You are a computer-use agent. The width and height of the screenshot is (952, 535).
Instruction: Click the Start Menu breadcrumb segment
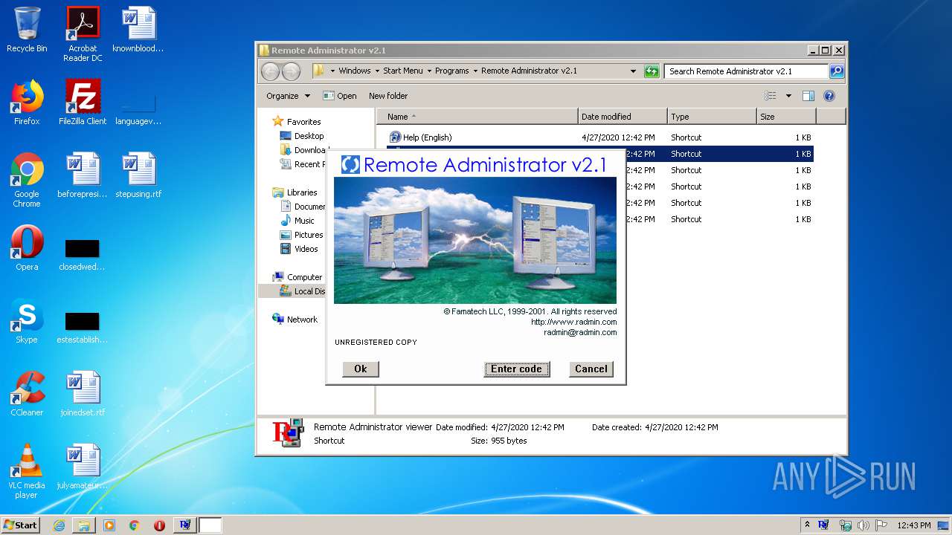[402, 71]
